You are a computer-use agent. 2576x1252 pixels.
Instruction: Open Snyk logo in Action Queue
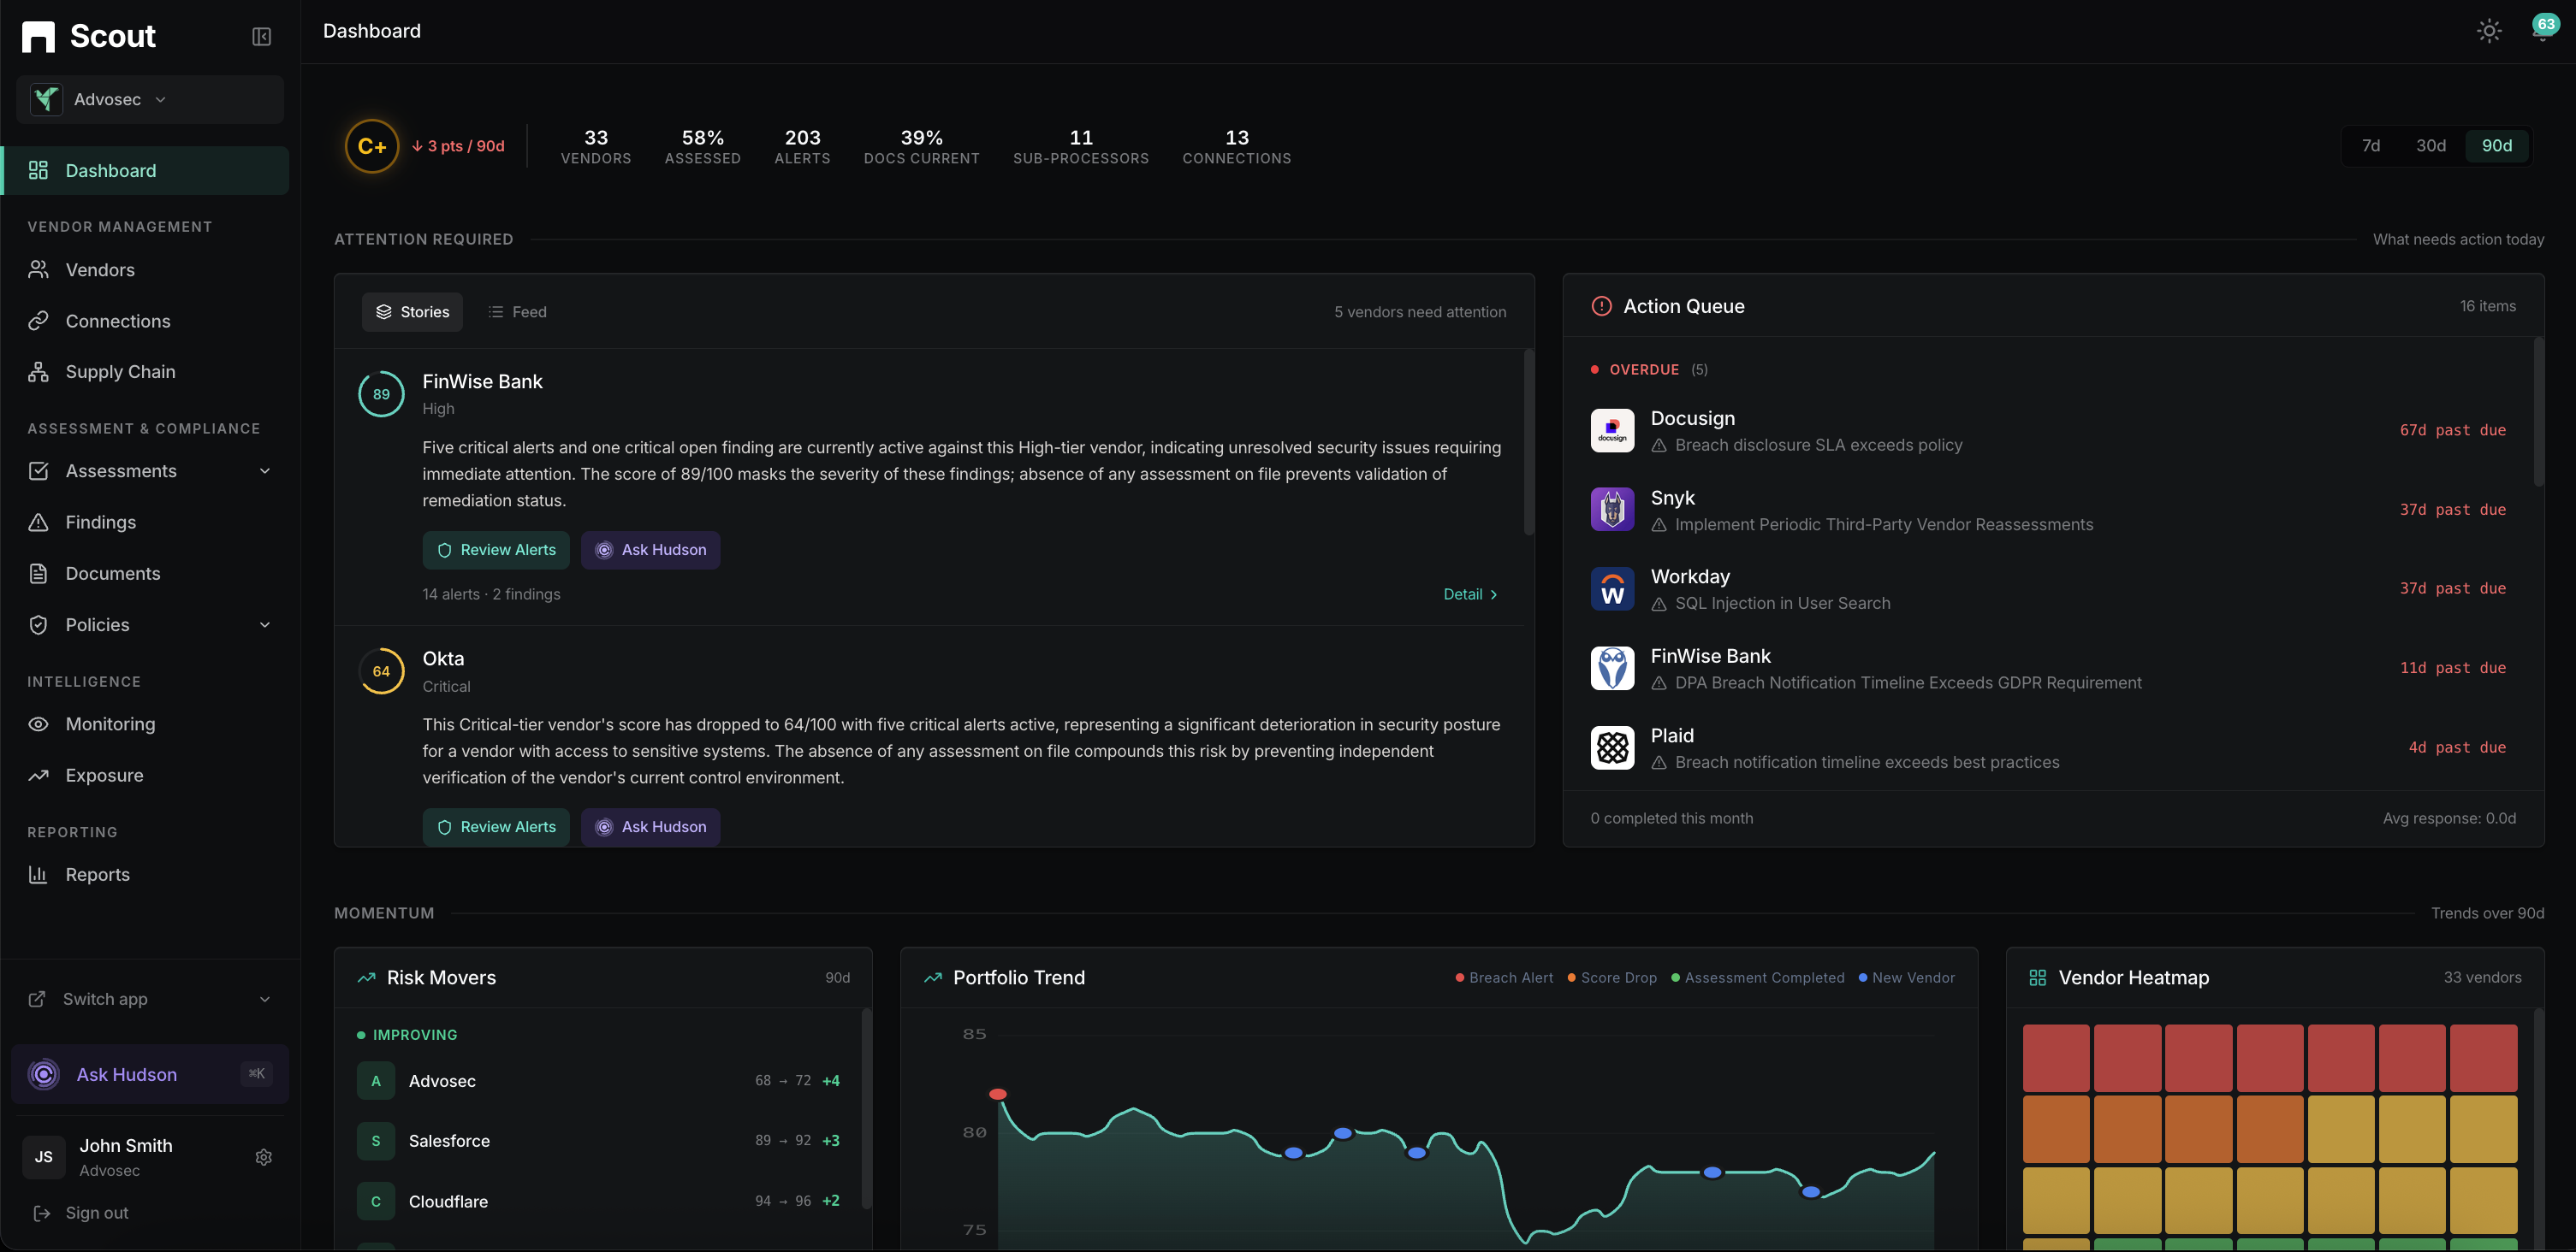[1613, 510]
